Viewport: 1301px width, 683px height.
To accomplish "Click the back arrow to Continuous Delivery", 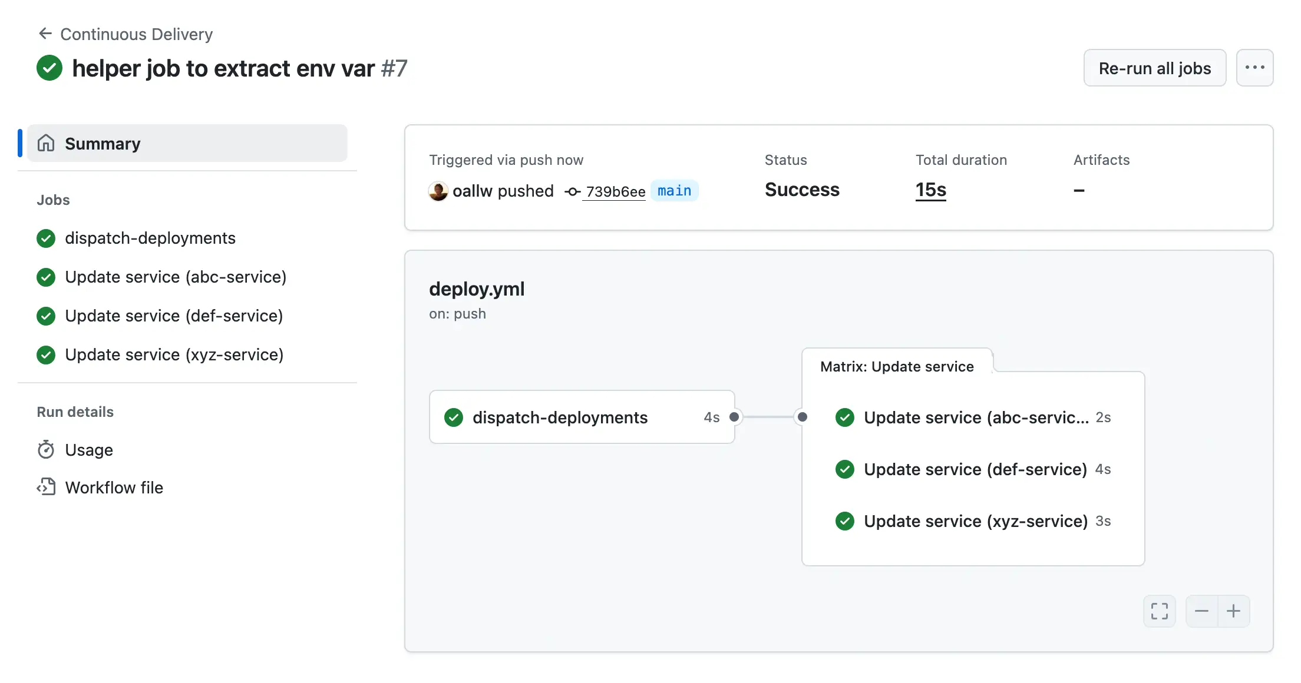I will pos(45,34).
